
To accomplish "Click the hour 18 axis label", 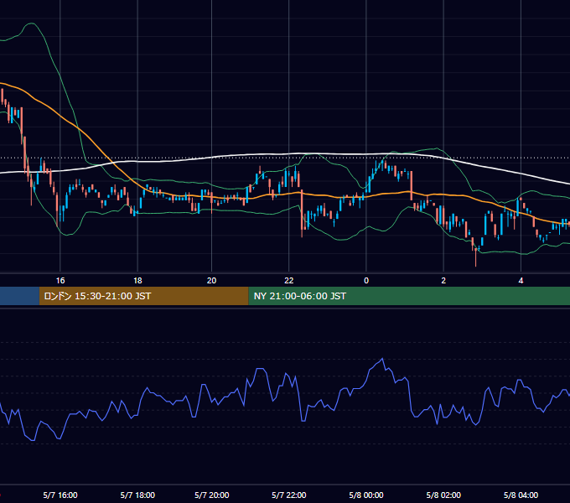I will click(137, 281).
